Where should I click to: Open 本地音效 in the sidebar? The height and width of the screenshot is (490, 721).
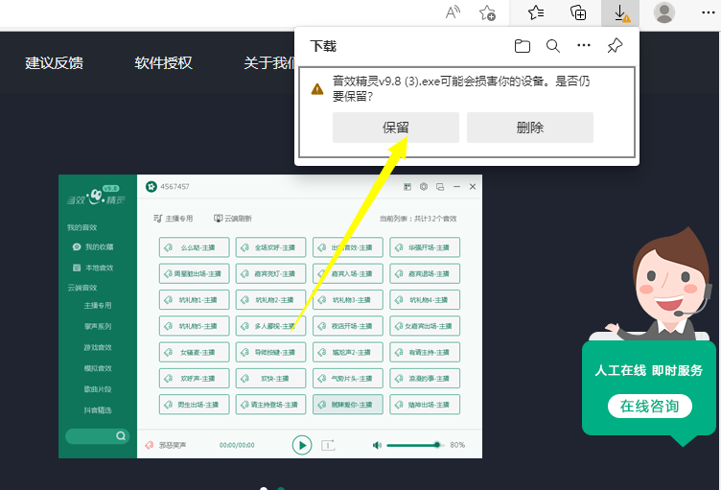pos(92,268)
